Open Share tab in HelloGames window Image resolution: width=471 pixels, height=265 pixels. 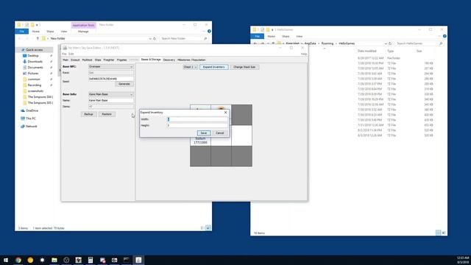click(x=286, y=36)
